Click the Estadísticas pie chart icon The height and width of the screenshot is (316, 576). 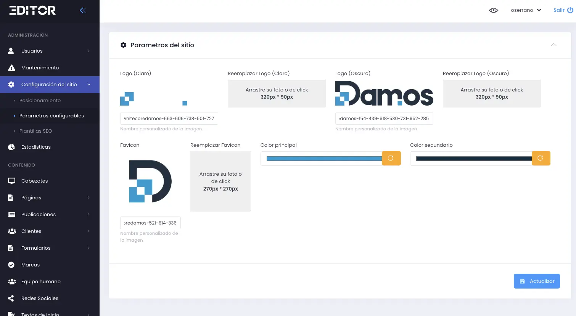[11, 147]
